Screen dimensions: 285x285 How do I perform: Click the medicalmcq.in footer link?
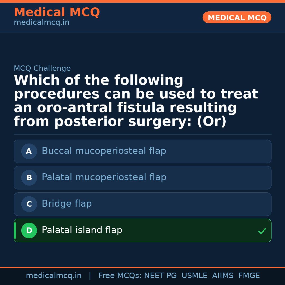coord(54,275)
